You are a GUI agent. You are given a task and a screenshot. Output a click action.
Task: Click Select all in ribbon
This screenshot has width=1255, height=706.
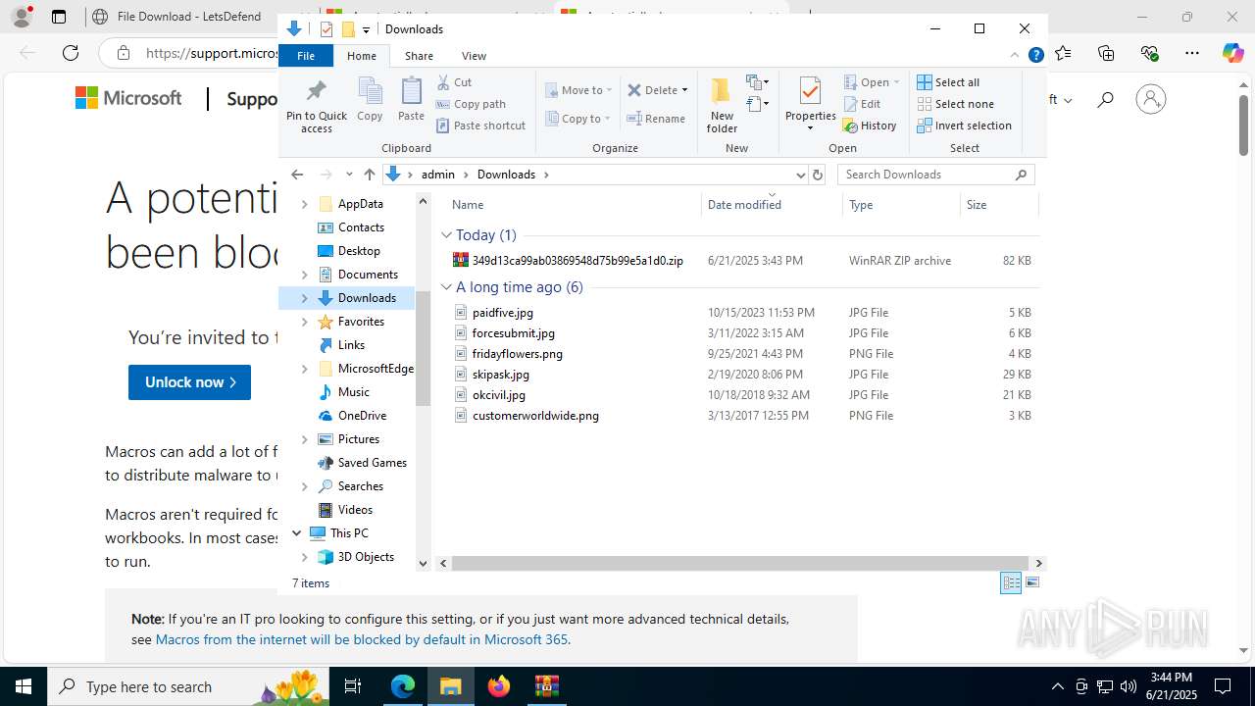[x=948, y=82]
